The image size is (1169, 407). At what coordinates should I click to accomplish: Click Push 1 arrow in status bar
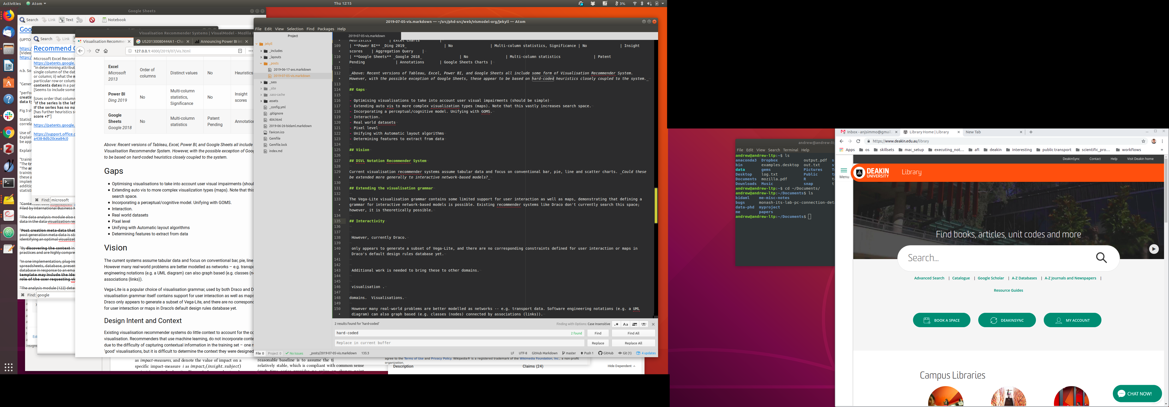(582, 353)
